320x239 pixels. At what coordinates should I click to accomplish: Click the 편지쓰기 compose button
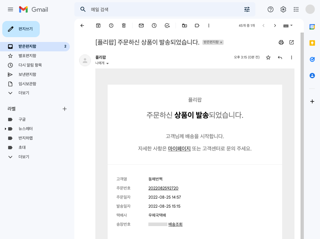click(x=21, y=29)
